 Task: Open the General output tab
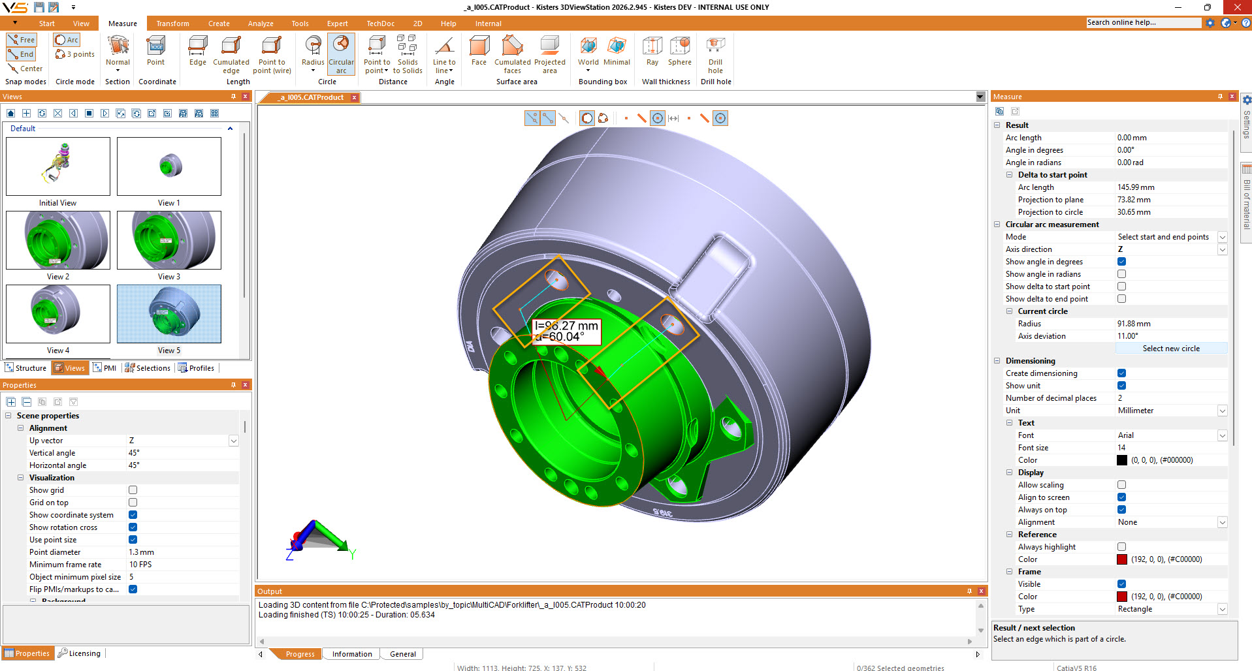pos(403,654)
